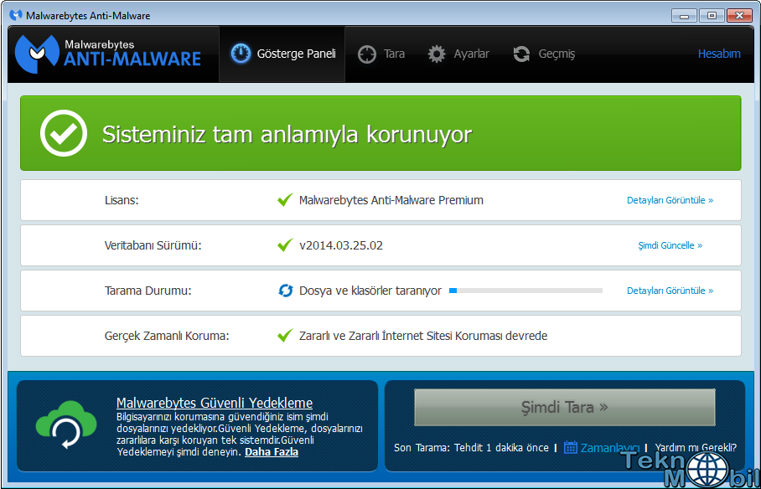Click the blue spinning scan status icon

pos(285,291)
